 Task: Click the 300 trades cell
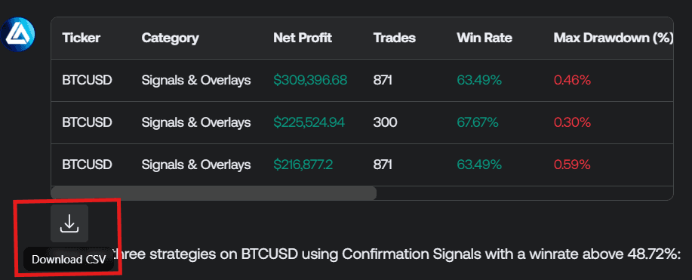click(x=386, y=122)
